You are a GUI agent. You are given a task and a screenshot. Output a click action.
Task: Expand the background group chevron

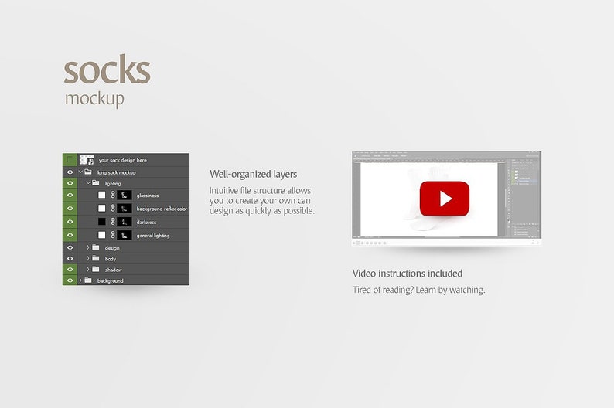80,280
